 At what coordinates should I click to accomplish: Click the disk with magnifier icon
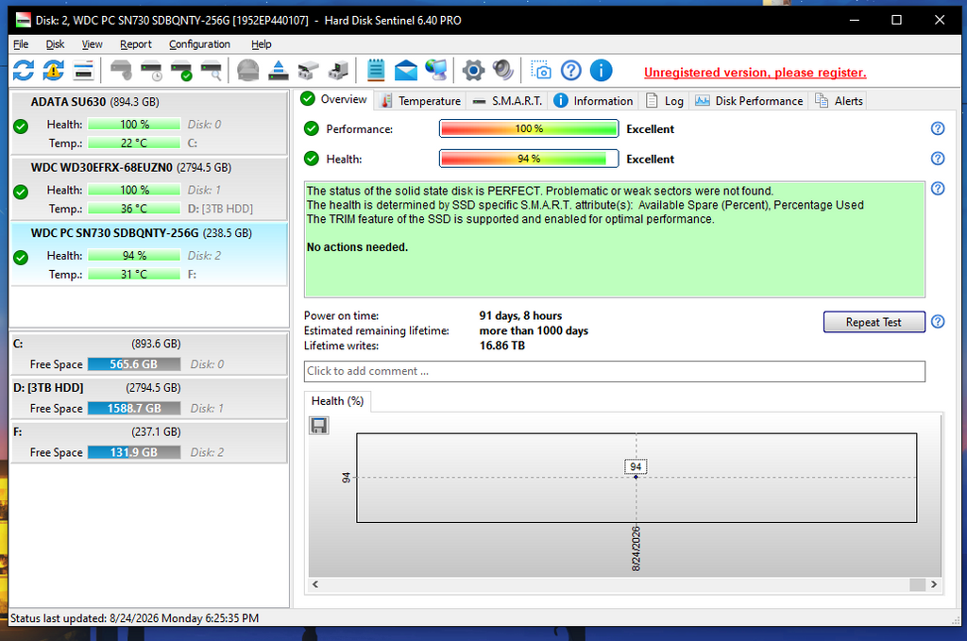click(212, 70)
